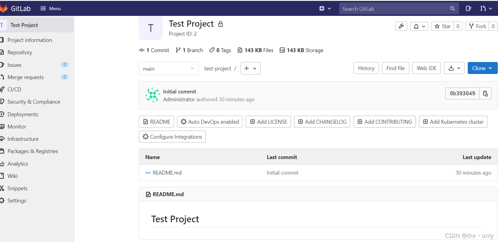Open the 0 Tags link
Viewport: 498px width, 242px height.
(220, 50)
